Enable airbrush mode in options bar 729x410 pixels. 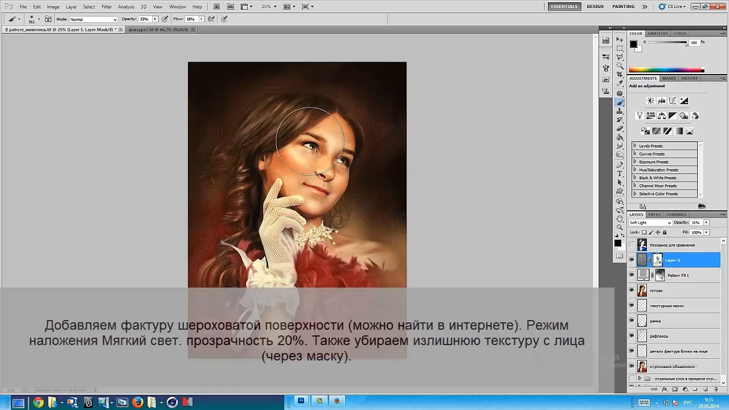pyautogui.click(x=211, y=19)
